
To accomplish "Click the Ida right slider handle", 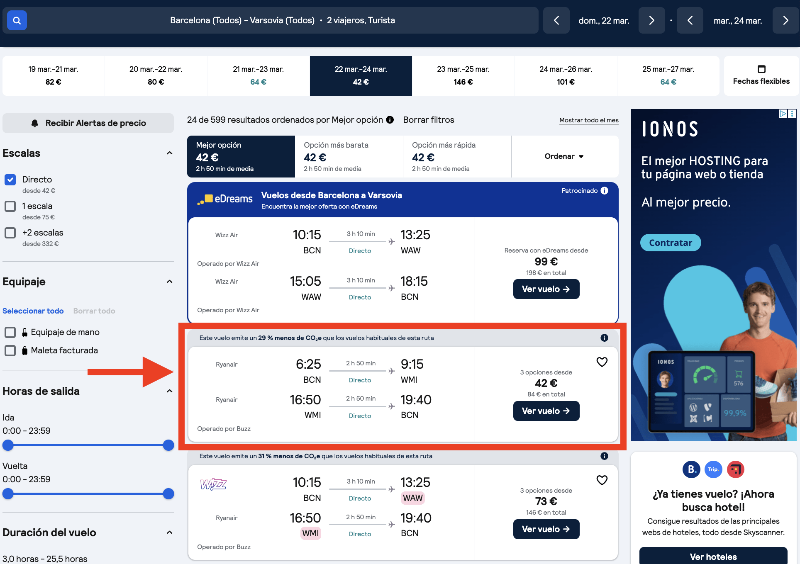I will point(168,445).
